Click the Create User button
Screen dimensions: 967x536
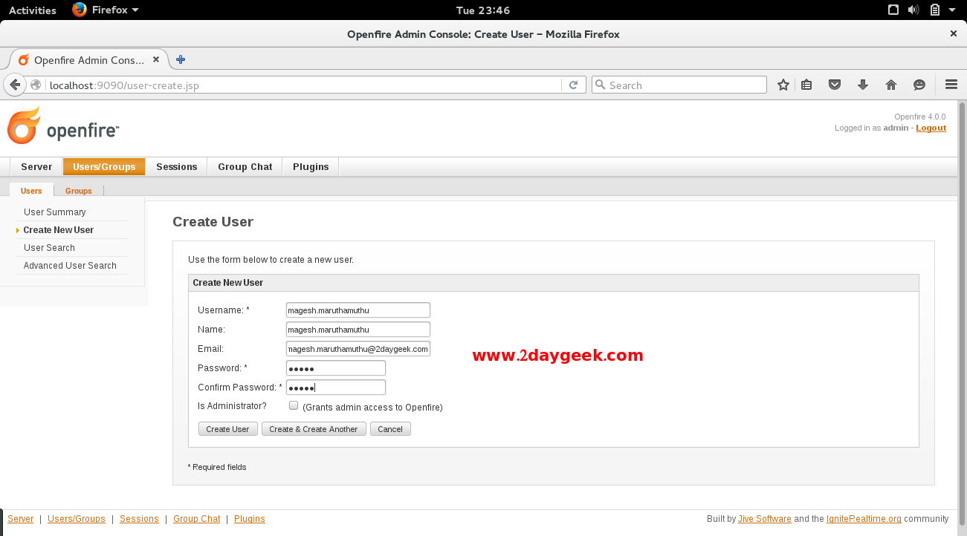228,429
